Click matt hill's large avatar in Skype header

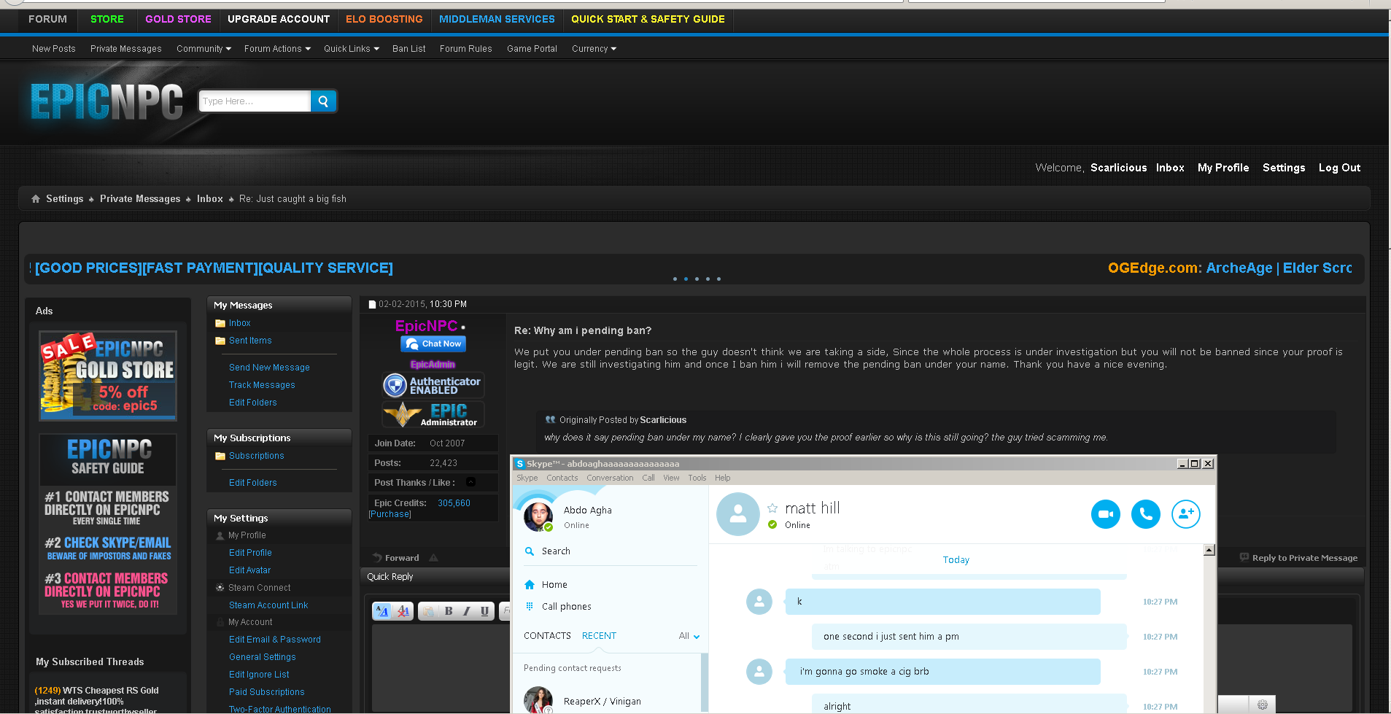(738, 514)
